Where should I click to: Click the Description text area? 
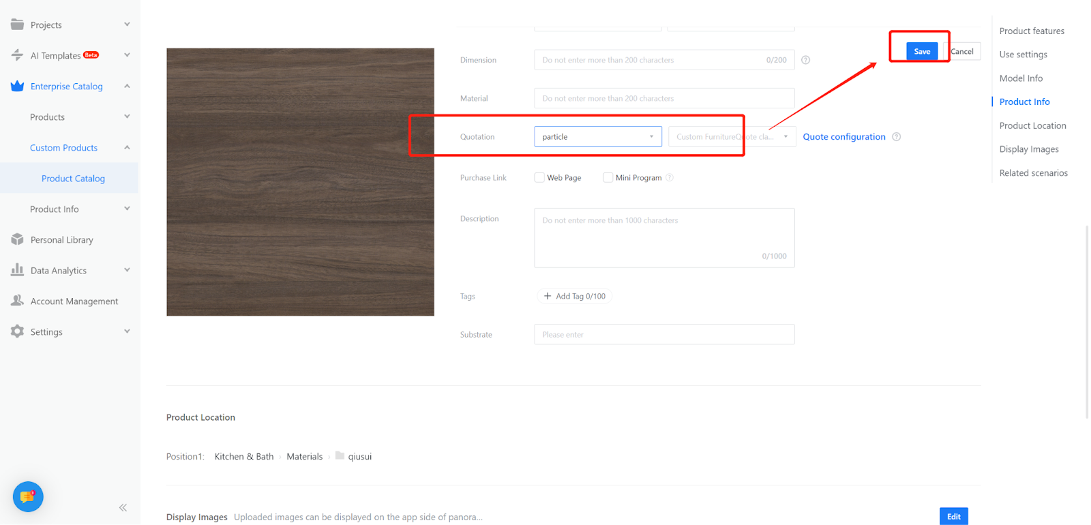664,237
